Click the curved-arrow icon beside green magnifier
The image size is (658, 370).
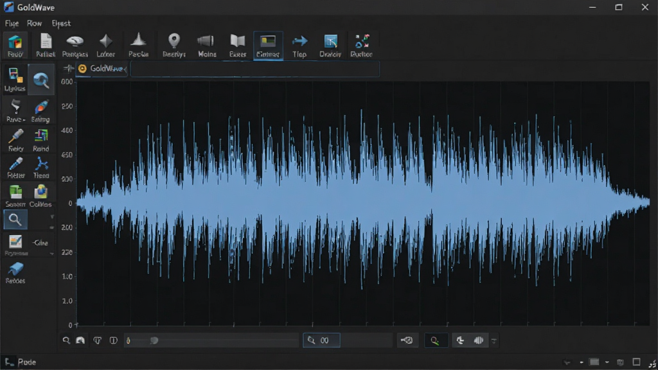pos(460,340)
